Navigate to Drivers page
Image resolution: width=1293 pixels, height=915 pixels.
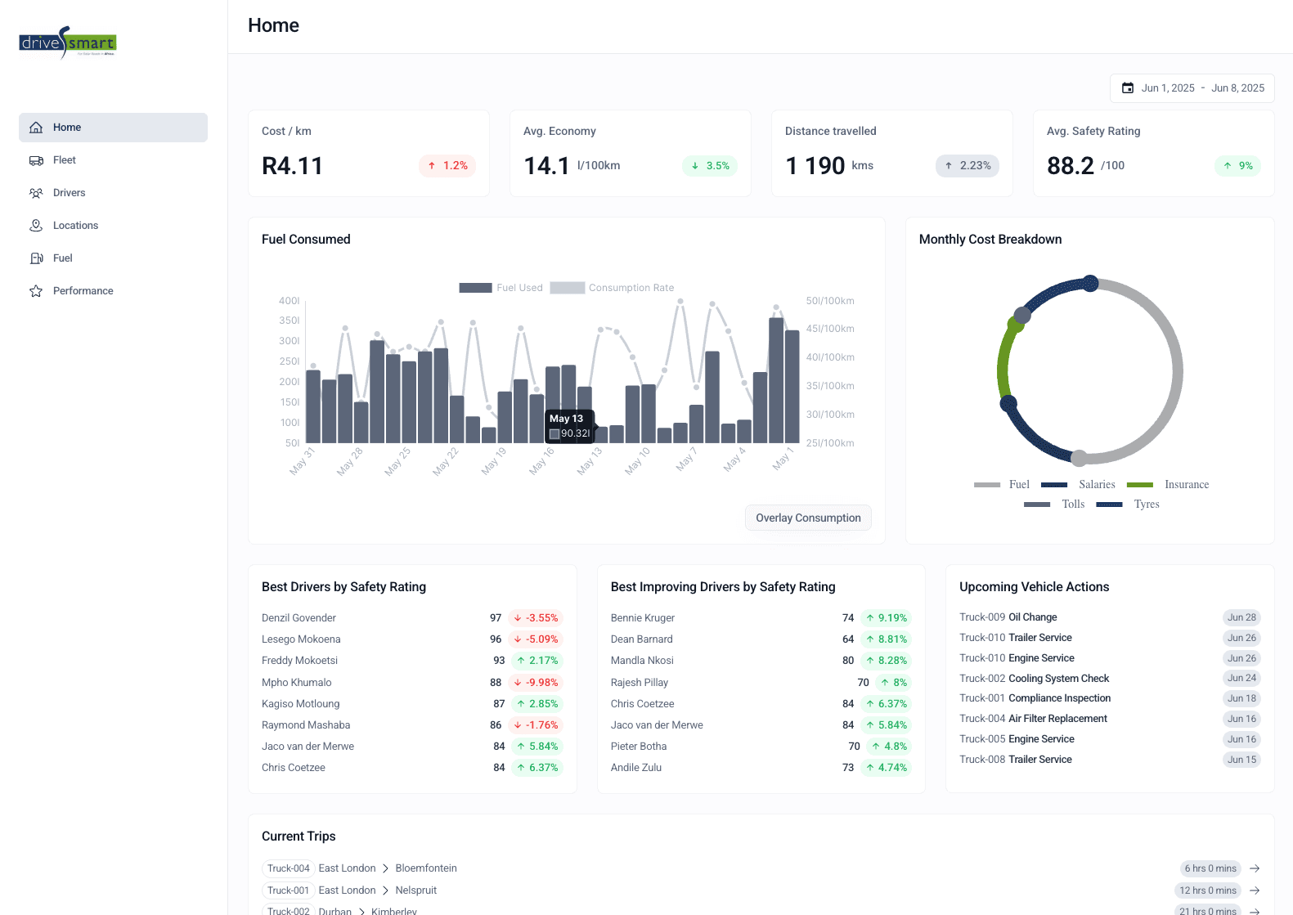point(113,193)
